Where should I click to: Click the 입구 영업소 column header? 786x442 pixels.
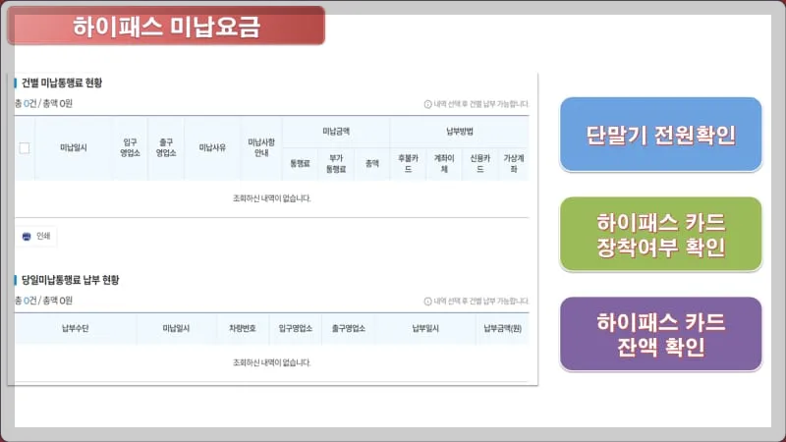point(130,147)
